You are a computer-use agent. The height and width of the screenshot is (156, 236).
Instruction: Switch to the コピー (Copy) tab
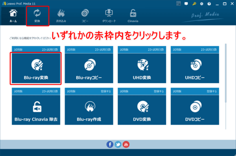coord(85,16)
